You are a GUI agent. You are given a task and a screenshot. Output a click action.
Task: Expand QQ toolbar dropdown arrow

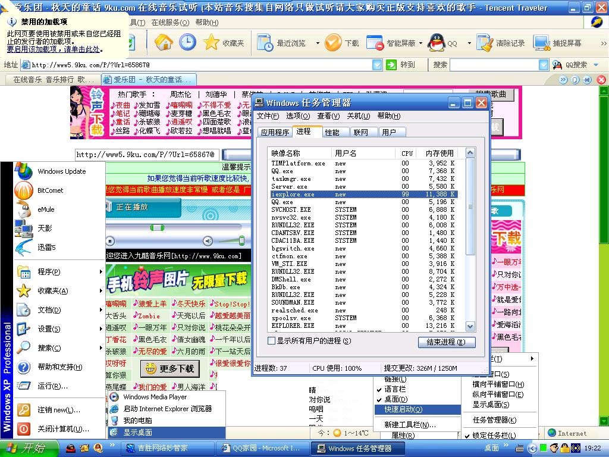[469, 43]
